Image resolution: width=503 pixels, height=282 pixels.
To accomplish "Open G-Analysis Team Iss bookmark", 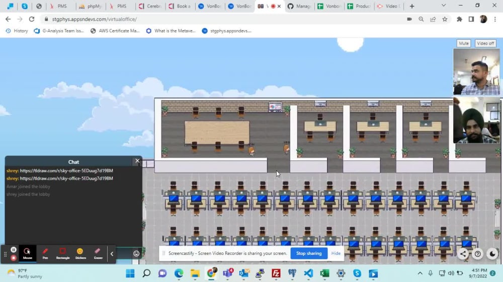I will [x=59, y=31].
